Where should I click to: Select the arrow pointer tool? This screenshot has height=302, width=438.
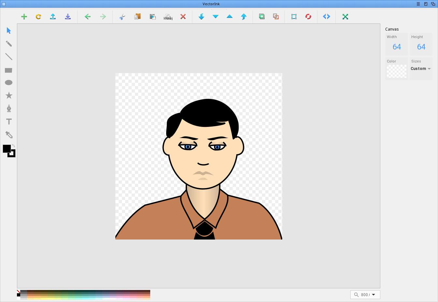click(9, 31)
